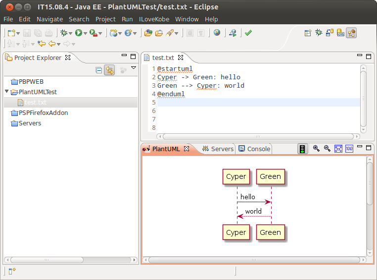Click the green Run button icon
Screen dimensions: 377x280
(x=78, y=33)
